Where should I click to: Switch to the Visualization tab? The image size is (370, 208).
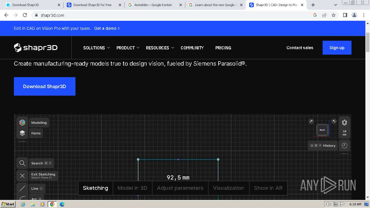tap(229, 188)
